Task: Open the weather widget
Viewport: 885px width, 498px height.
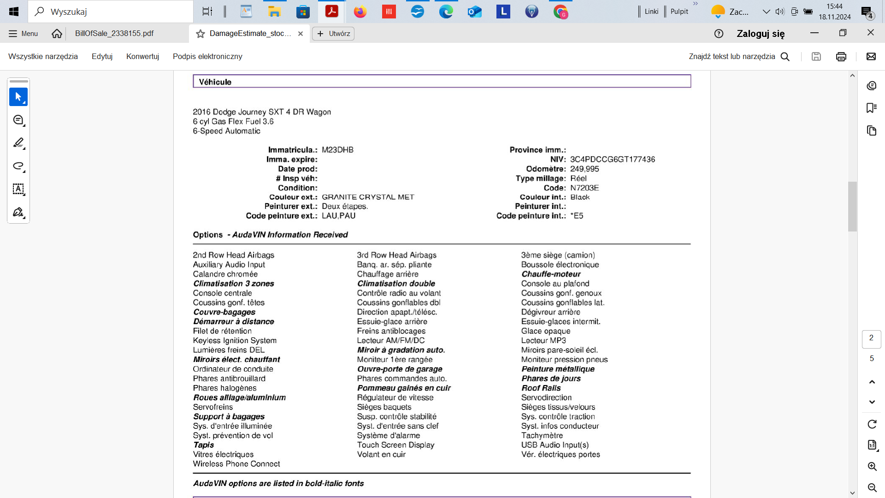Action: point(730,12)
